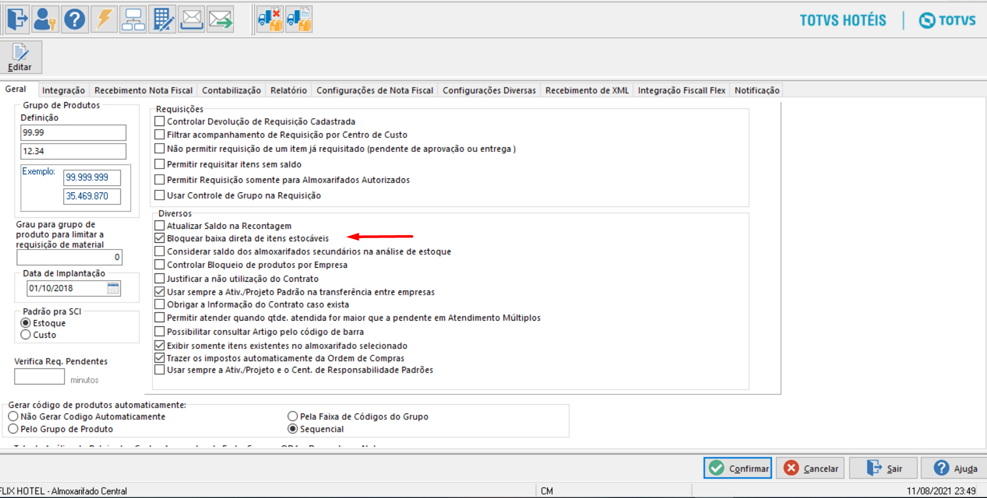Viewport: 987px width, 498px height.
Task: Enable Usar Controle de Grupo na Requisição
Action: [x=160, y=196]
